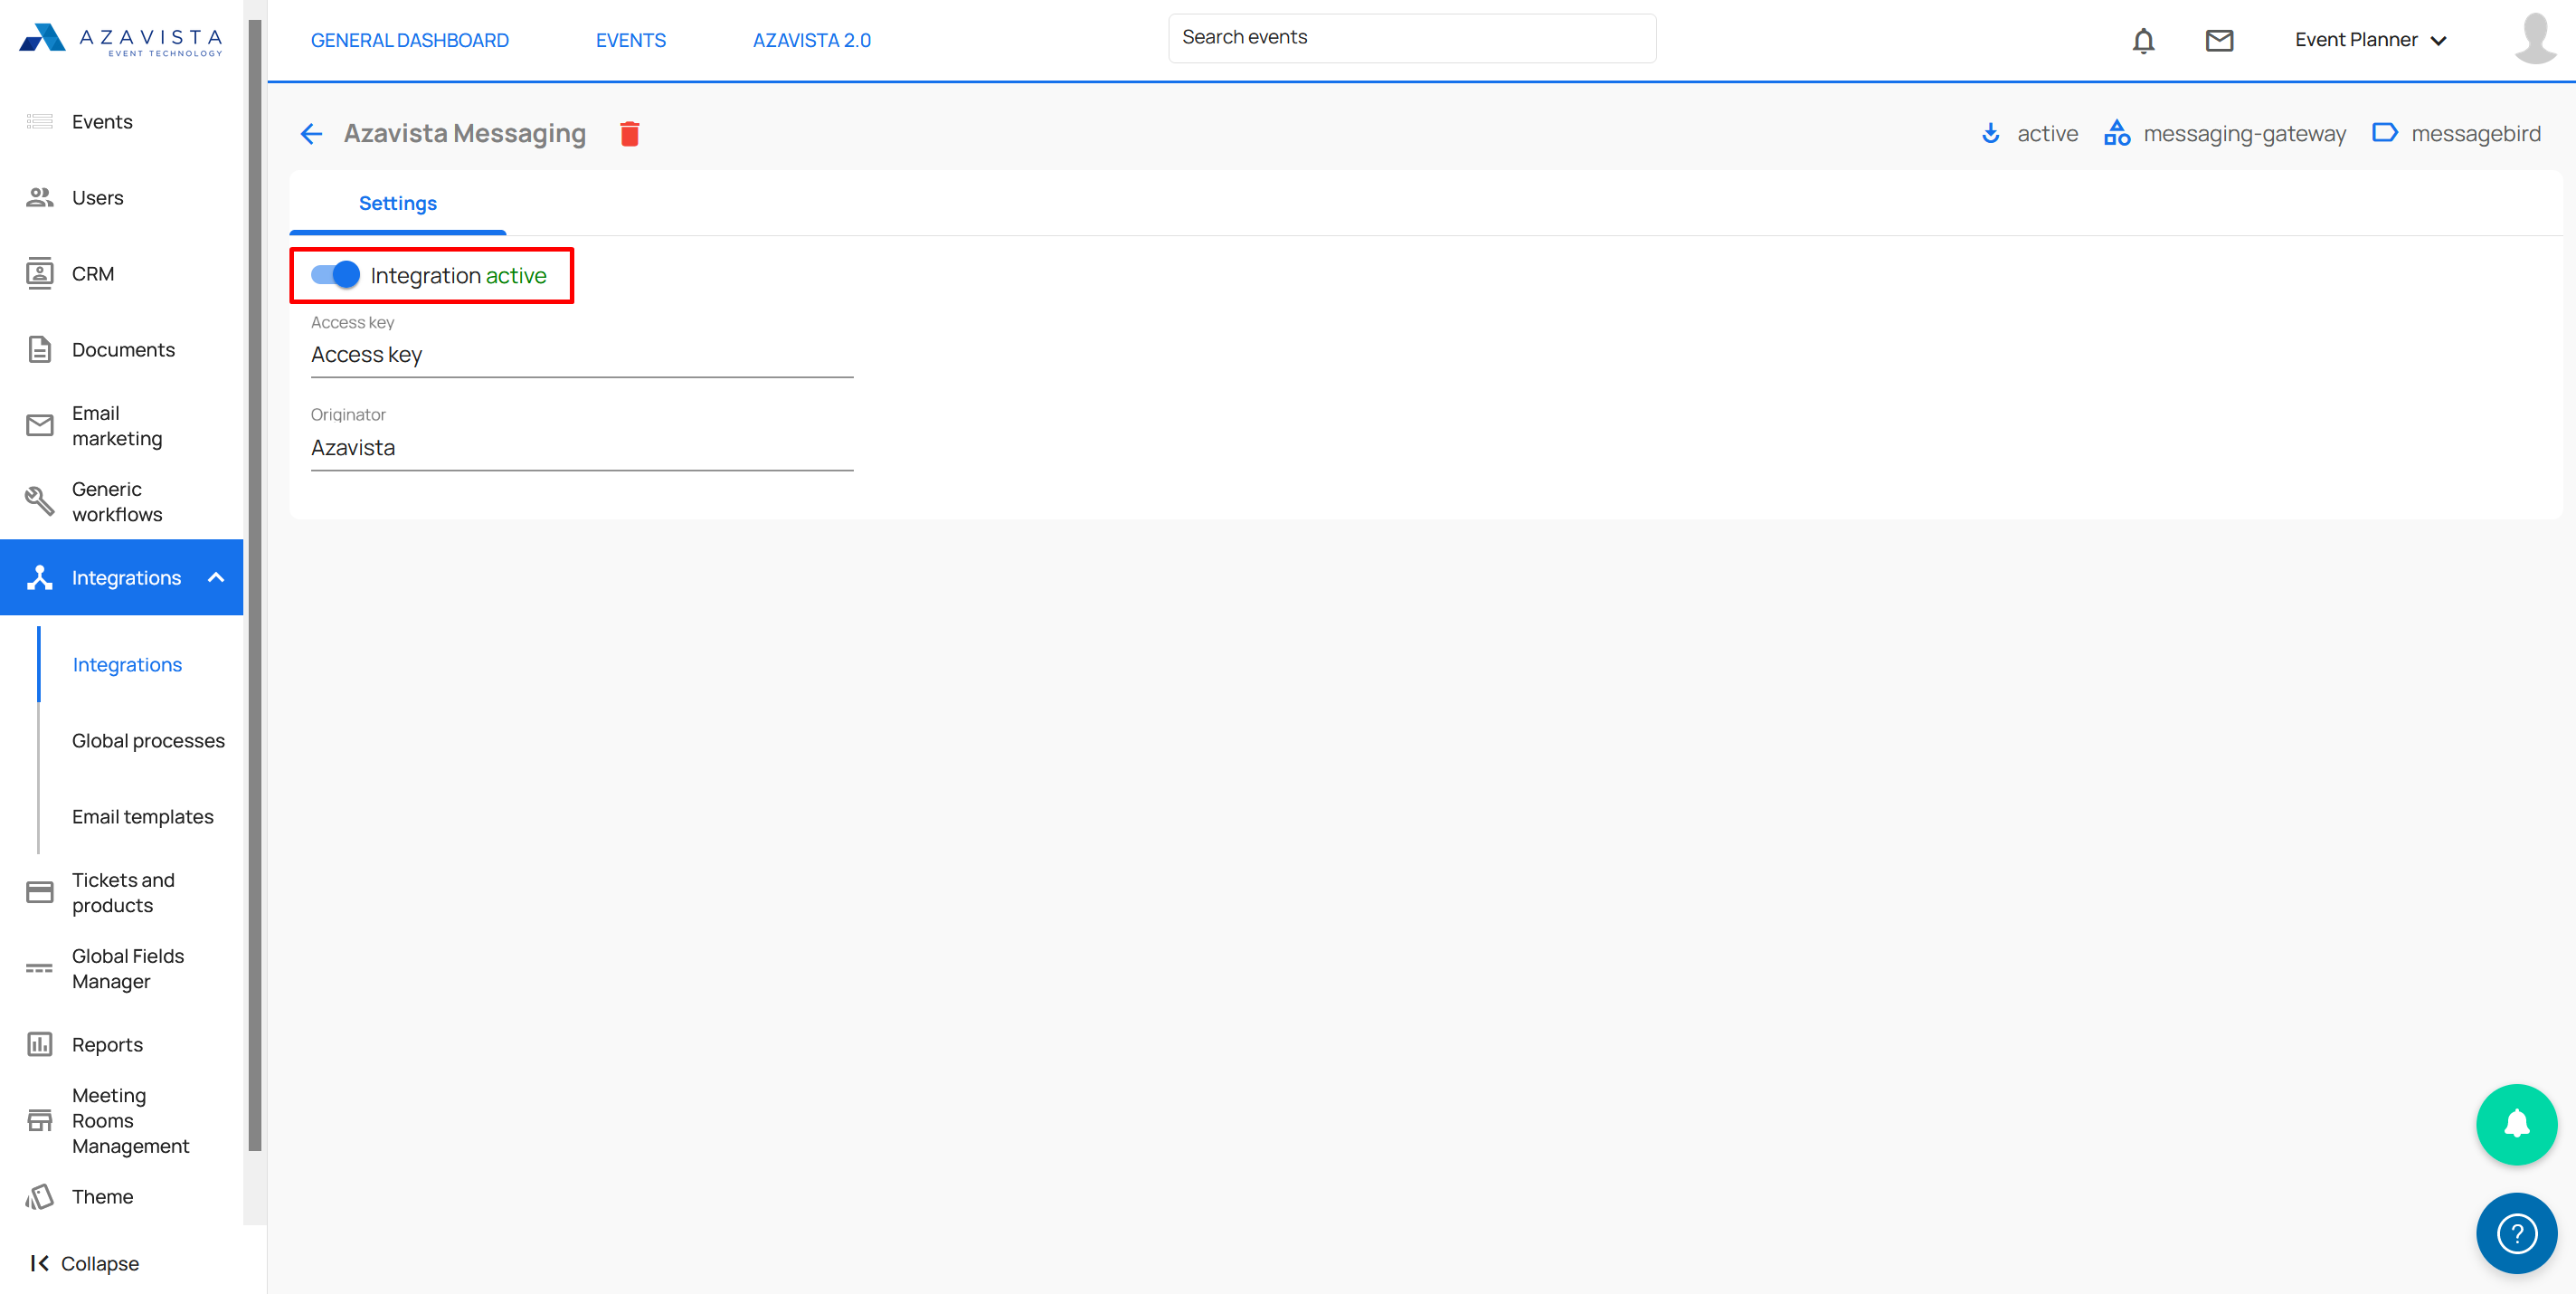Open Tickets and products label
Viewport: 2576px width, 1294px height.
tap(123, 893)
